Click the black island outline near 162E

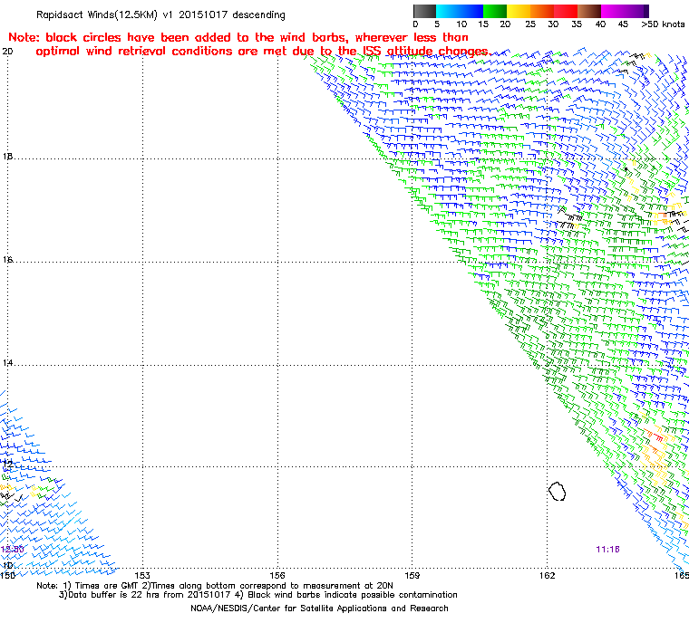558,492
